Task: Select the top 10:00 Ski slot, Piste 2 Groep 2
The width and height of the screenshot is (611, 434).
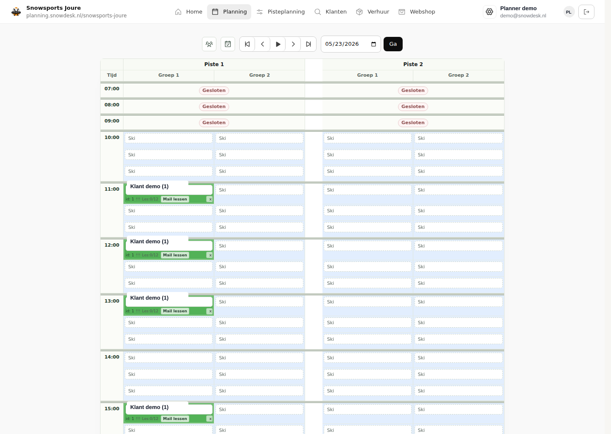Action: [459, 138]
